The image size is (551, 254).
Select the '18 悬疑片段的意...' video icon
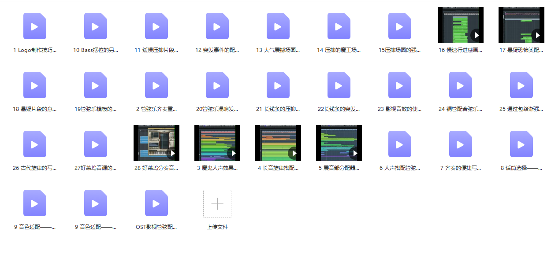pos(35,85)
